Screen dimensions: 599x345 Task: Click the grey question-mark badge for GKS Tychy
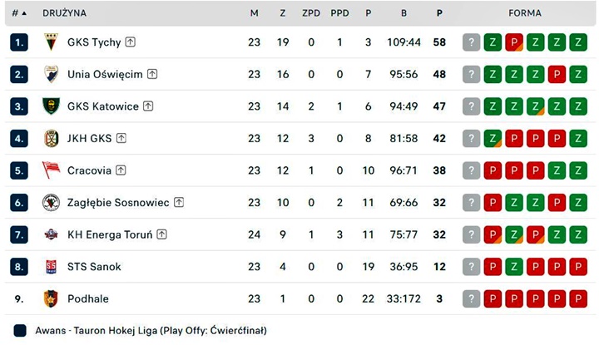[471, 42]
